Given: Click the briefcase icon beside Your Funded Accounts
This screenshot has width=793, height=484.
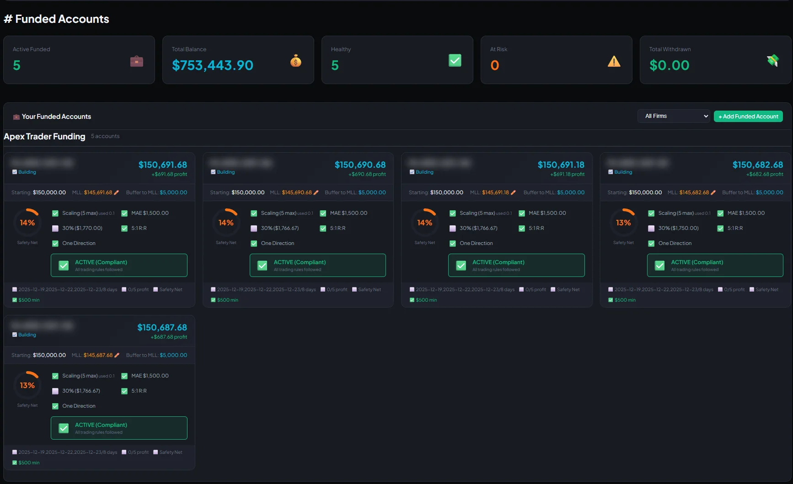Looking at the screenshot, I should pos(16,117).
